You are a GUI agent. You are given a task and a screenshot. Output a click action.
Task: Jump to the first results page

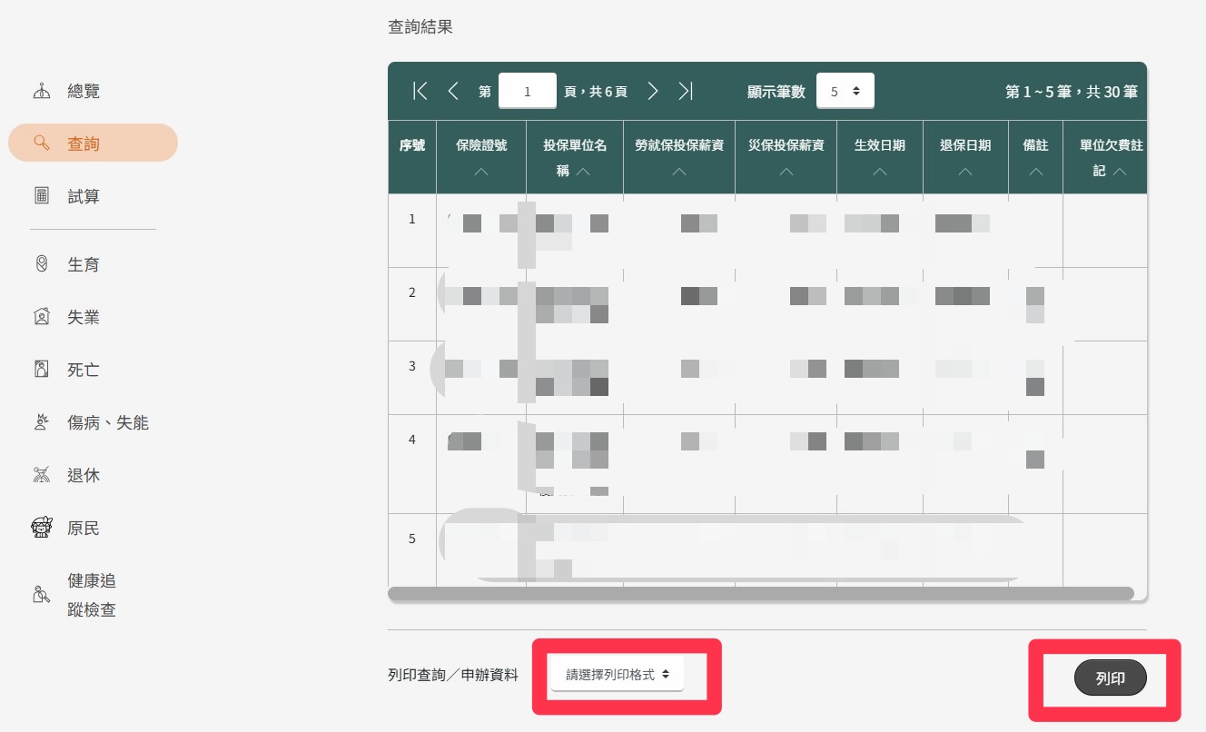tap(420, 91)
